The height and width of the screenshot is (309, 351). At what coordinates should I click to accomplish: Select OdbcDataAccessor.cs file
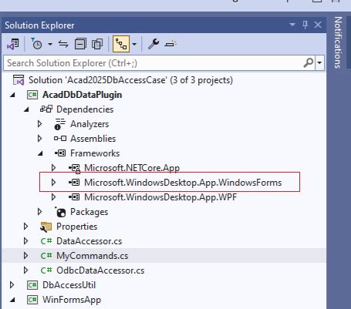pos(100,270)
